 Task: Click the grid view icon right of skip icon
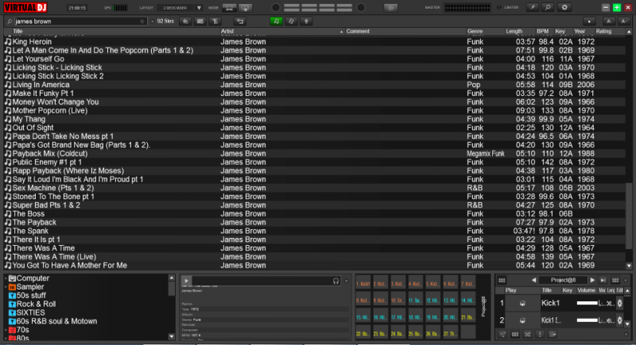tap(615, 280)
